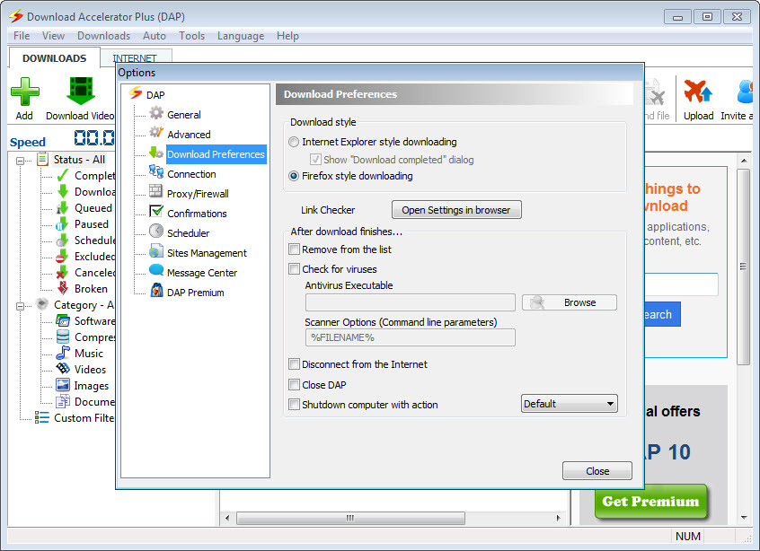The height and width of the screenshot is (551, 760).
Task: Click the Paused downloads icon
Action: (x=63, y=223)
